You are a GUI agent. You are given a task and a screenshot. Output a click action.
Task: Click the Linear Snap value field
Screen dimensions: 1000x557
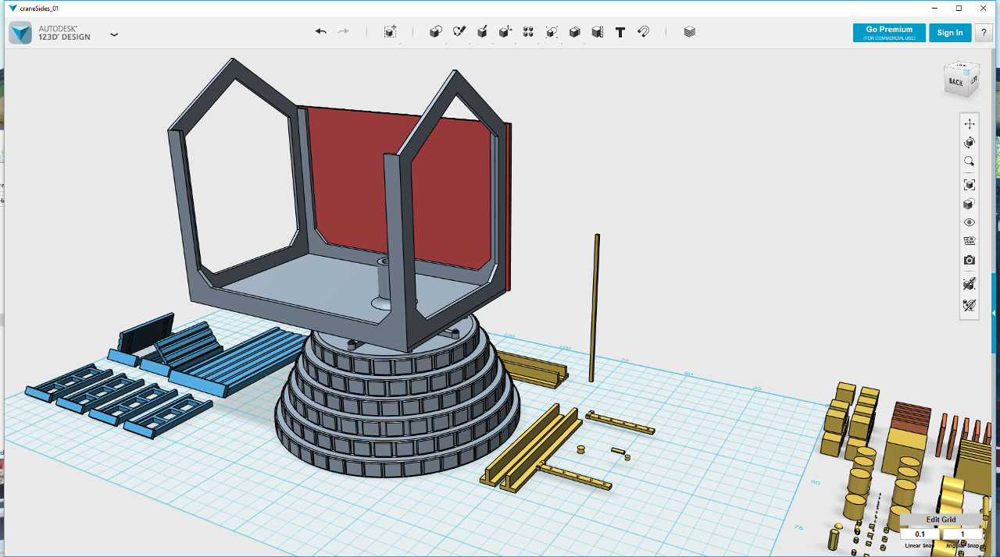pyautogui.click(x=920, y=534)
